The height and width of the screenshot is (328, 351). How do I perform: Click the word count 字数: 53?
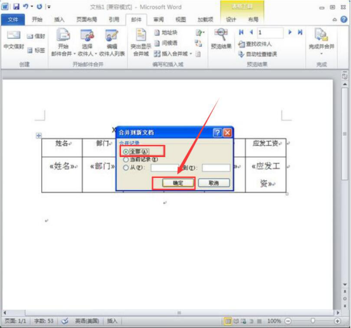44,321
